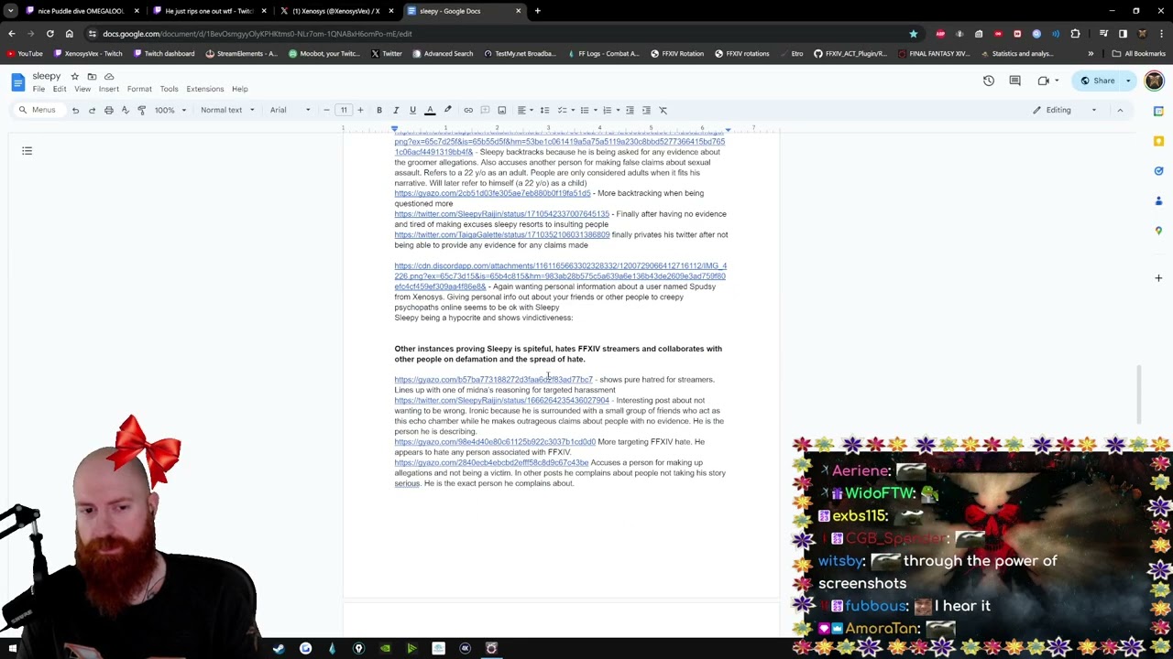Show all comments panel
The height and width of the screenshot is (659, 1173).
[x=1014, y=81]
